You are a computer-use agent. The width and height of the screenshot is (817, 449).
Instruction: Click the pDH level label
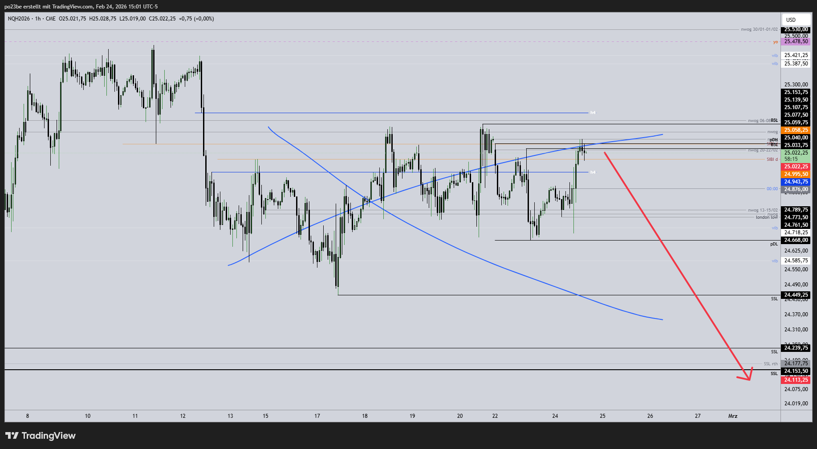point(774,139)
